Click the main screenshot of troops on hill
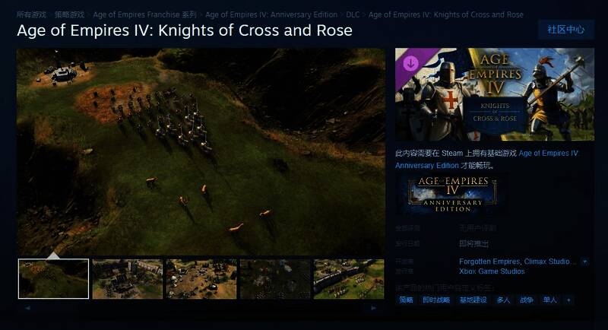The image size is (608, 330). (x=201, y=151)
